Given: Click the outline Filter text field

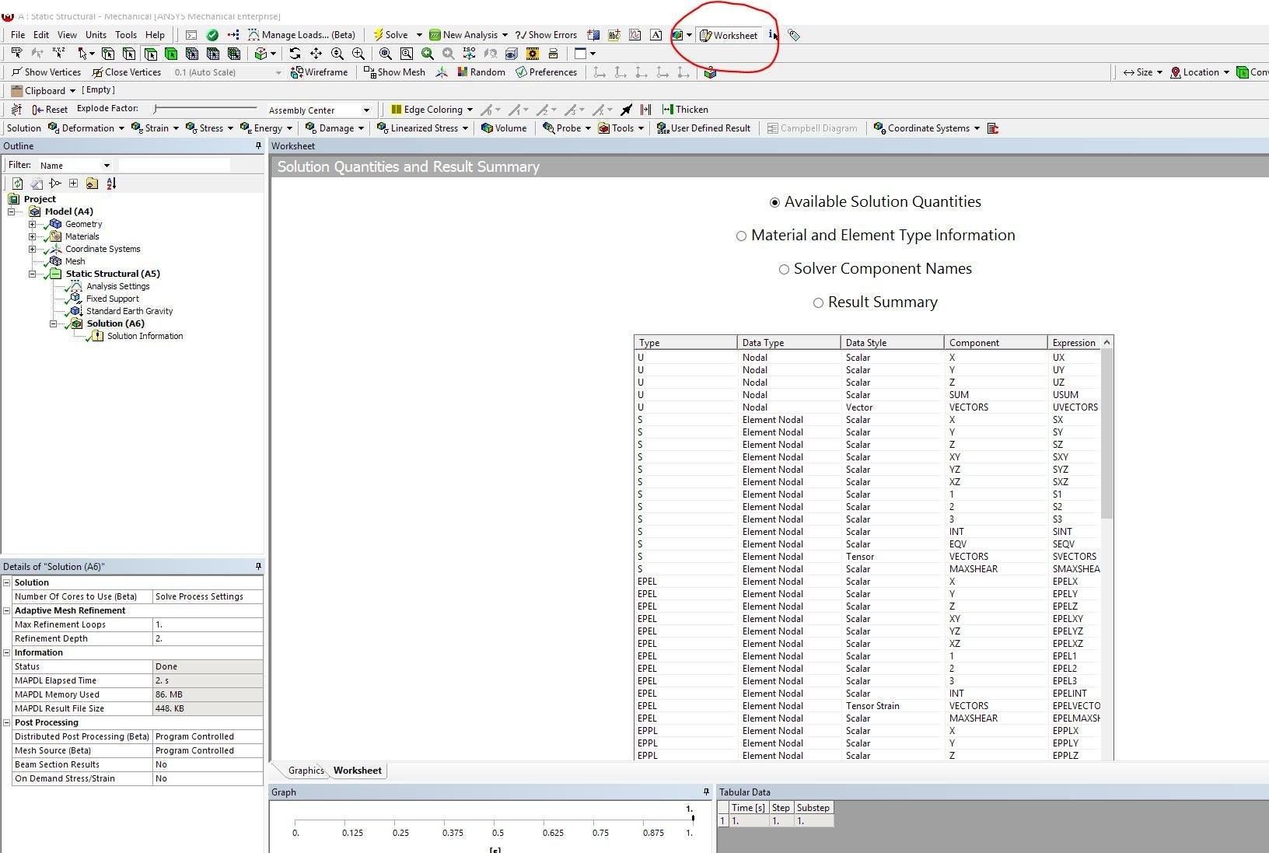Looking at the screenshot, I should 174,165.
